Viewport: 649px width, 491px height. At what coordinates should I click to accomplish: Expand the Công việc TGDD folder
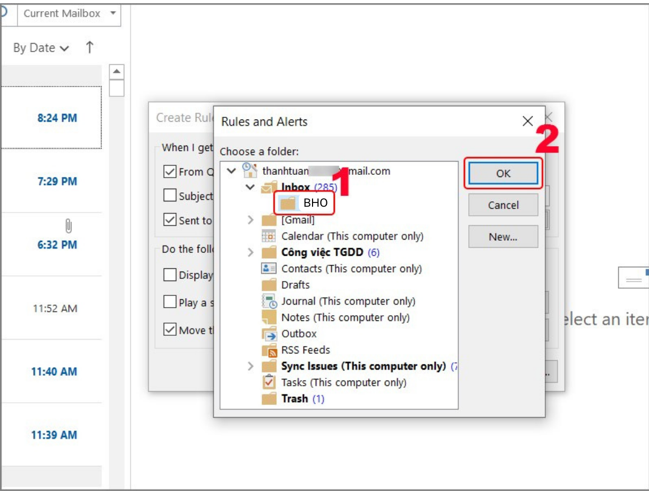pos(251,252)
